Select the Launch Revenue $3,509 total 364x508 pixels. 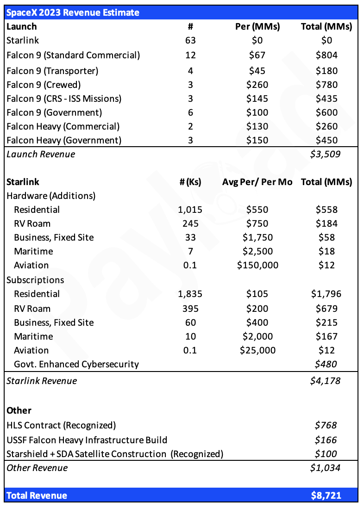(326, 154)
